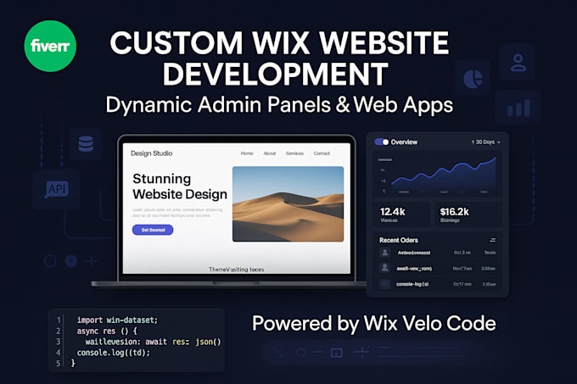Screen dimensions: 577x384
Task: Click the desert dunes image
Action: [288, 204]
